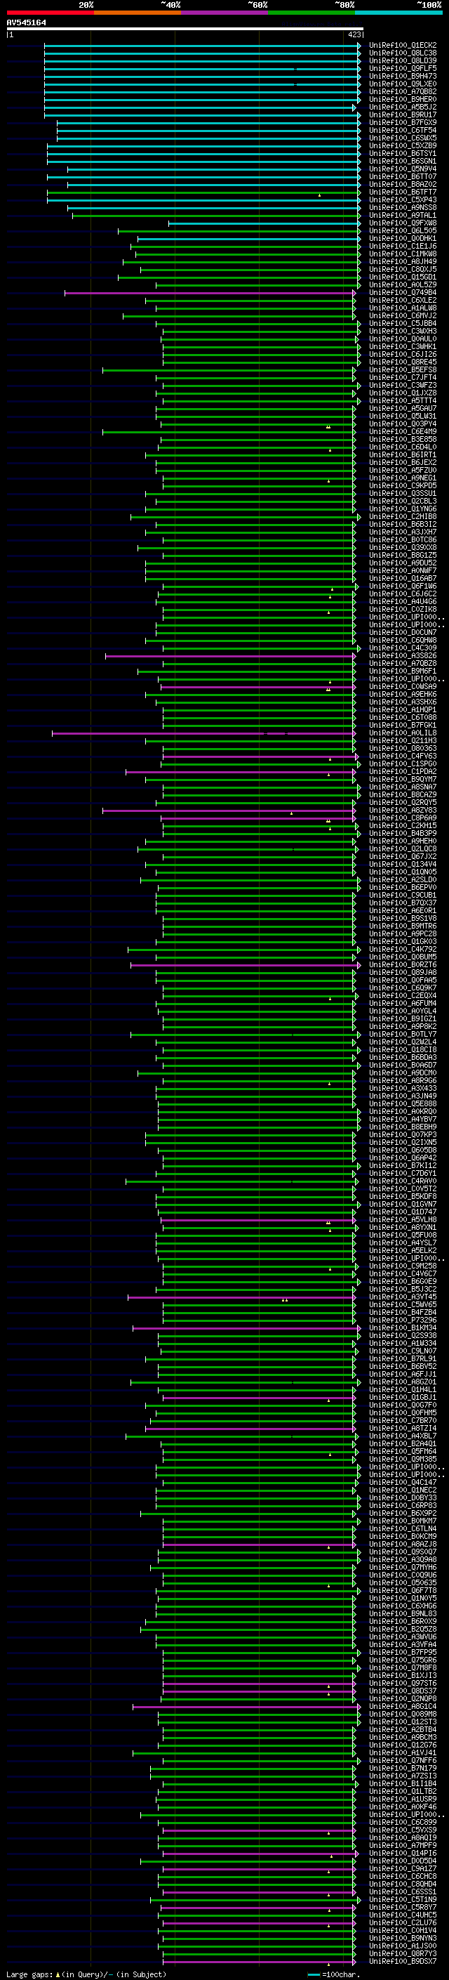Select the label UniRef100_Q15GD1
The height and width of the screenshot is (1980, 449).
pyautogui.click(x=403, y=277)
